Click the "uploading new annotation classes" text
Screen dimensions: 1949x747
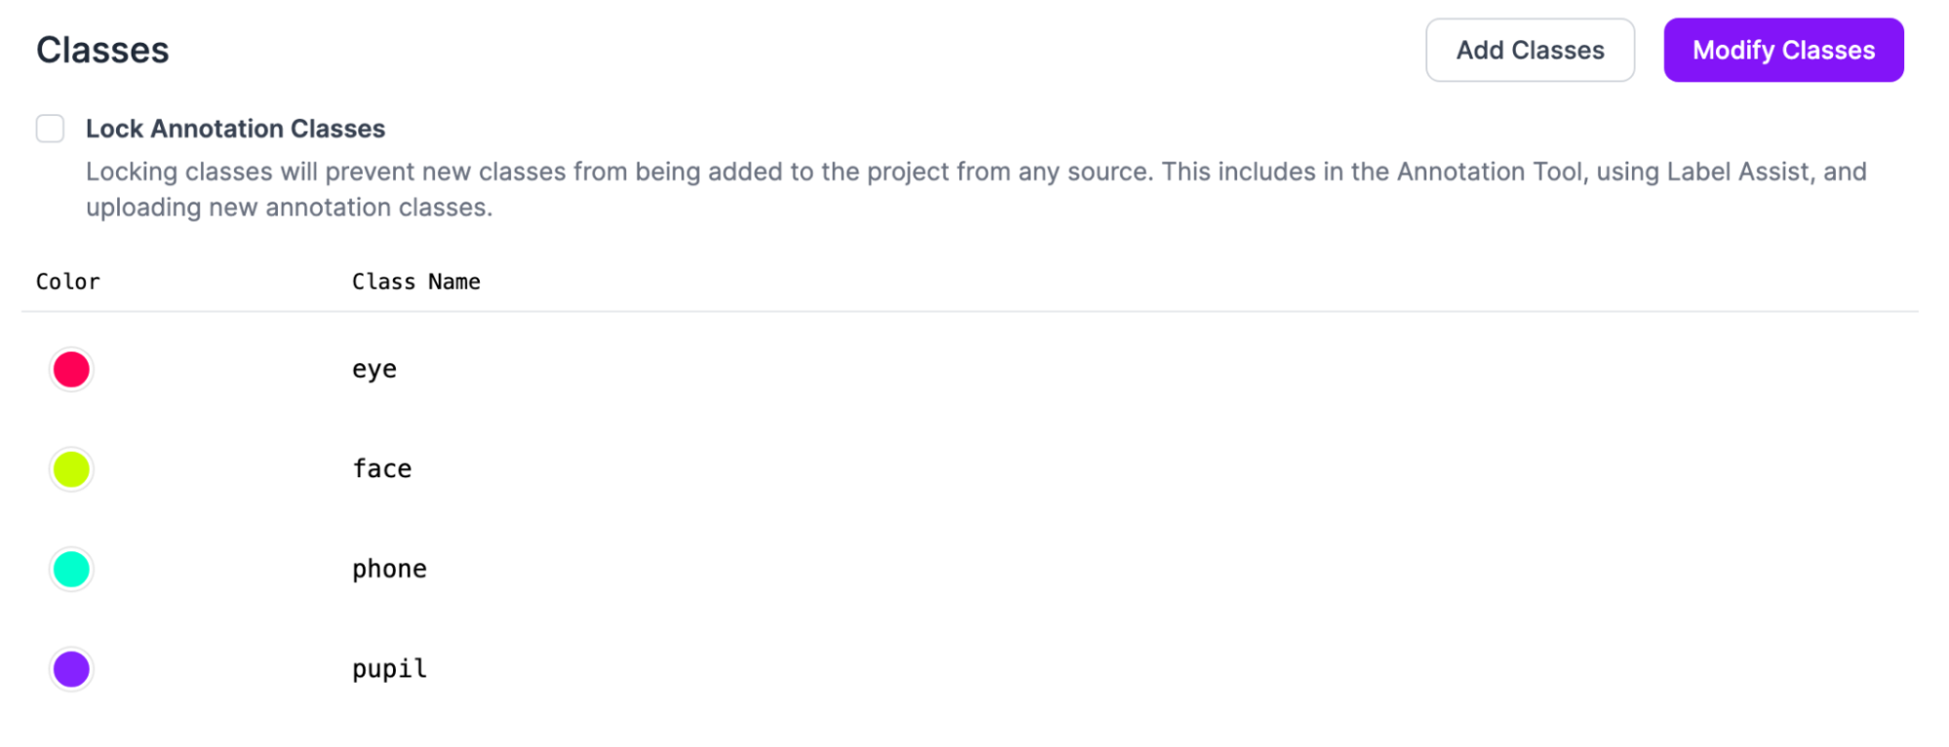click(x=287, y=207)
